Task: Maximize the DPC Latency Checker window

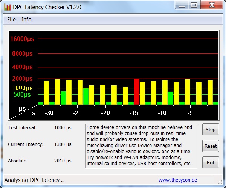Action: click(x=194, y=5)
